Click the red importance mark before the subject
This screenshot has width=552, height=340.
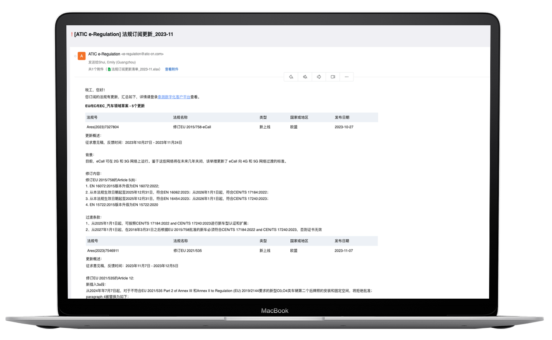click(x=72, y=34)
